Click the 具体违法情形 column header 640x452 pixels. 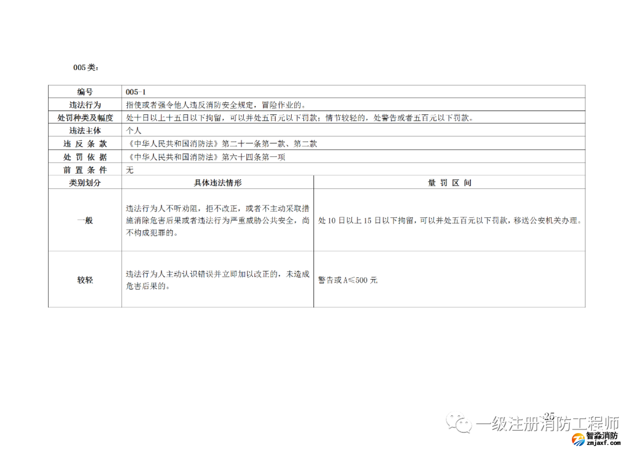[x=217, y=183]
